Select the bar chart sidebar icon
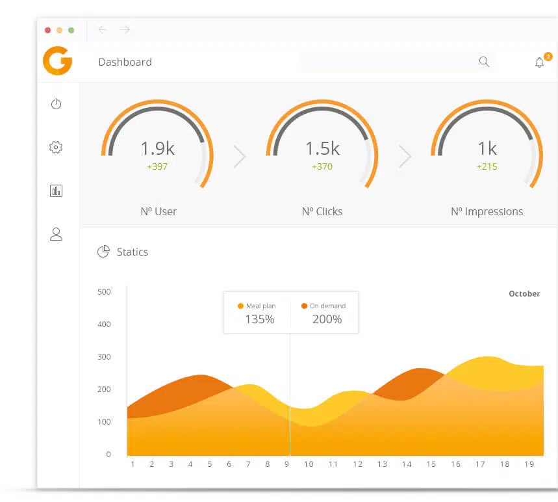558x502 pixels. 57,191
